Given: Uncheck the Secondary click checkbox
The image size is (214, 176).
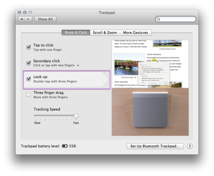Looking at the screenshot, I should pyautogui.click(x=29, y=63).
